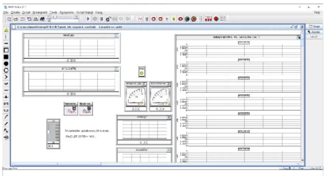
Task: Click the vertical slider track in canvas
Action: coord(49,132)
